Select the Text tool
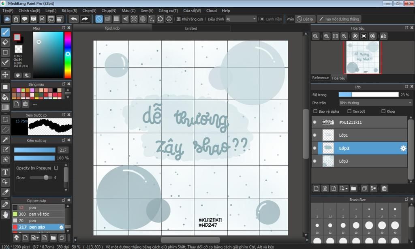This screenshot has height=249, width=415. pos(5,172)
